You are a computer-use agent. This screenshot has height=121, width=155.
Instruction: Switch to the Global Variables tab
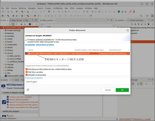pos(137,20)
